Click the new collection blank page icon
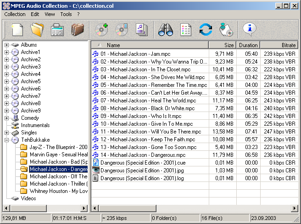Viewport: 301px width, 224px height. [17, 30]
